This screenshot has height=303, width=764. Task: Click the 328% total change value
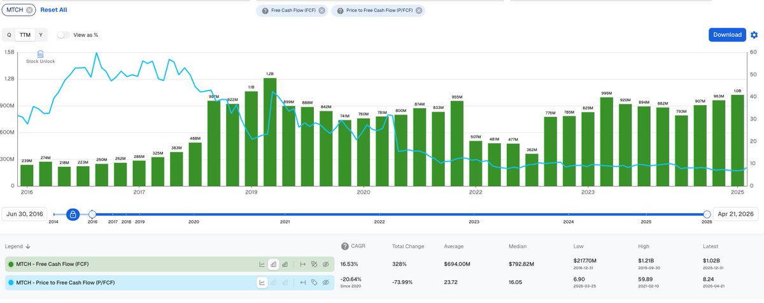tap(399, 264)
